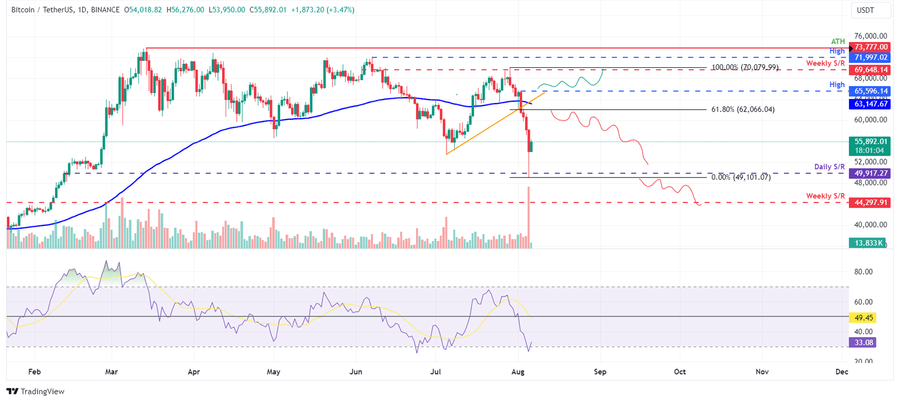The height and width of the screenshot is (402, 900).
Task: Click the Nov date on time axis
Action: pyautogui.click(x=761, y=372)
